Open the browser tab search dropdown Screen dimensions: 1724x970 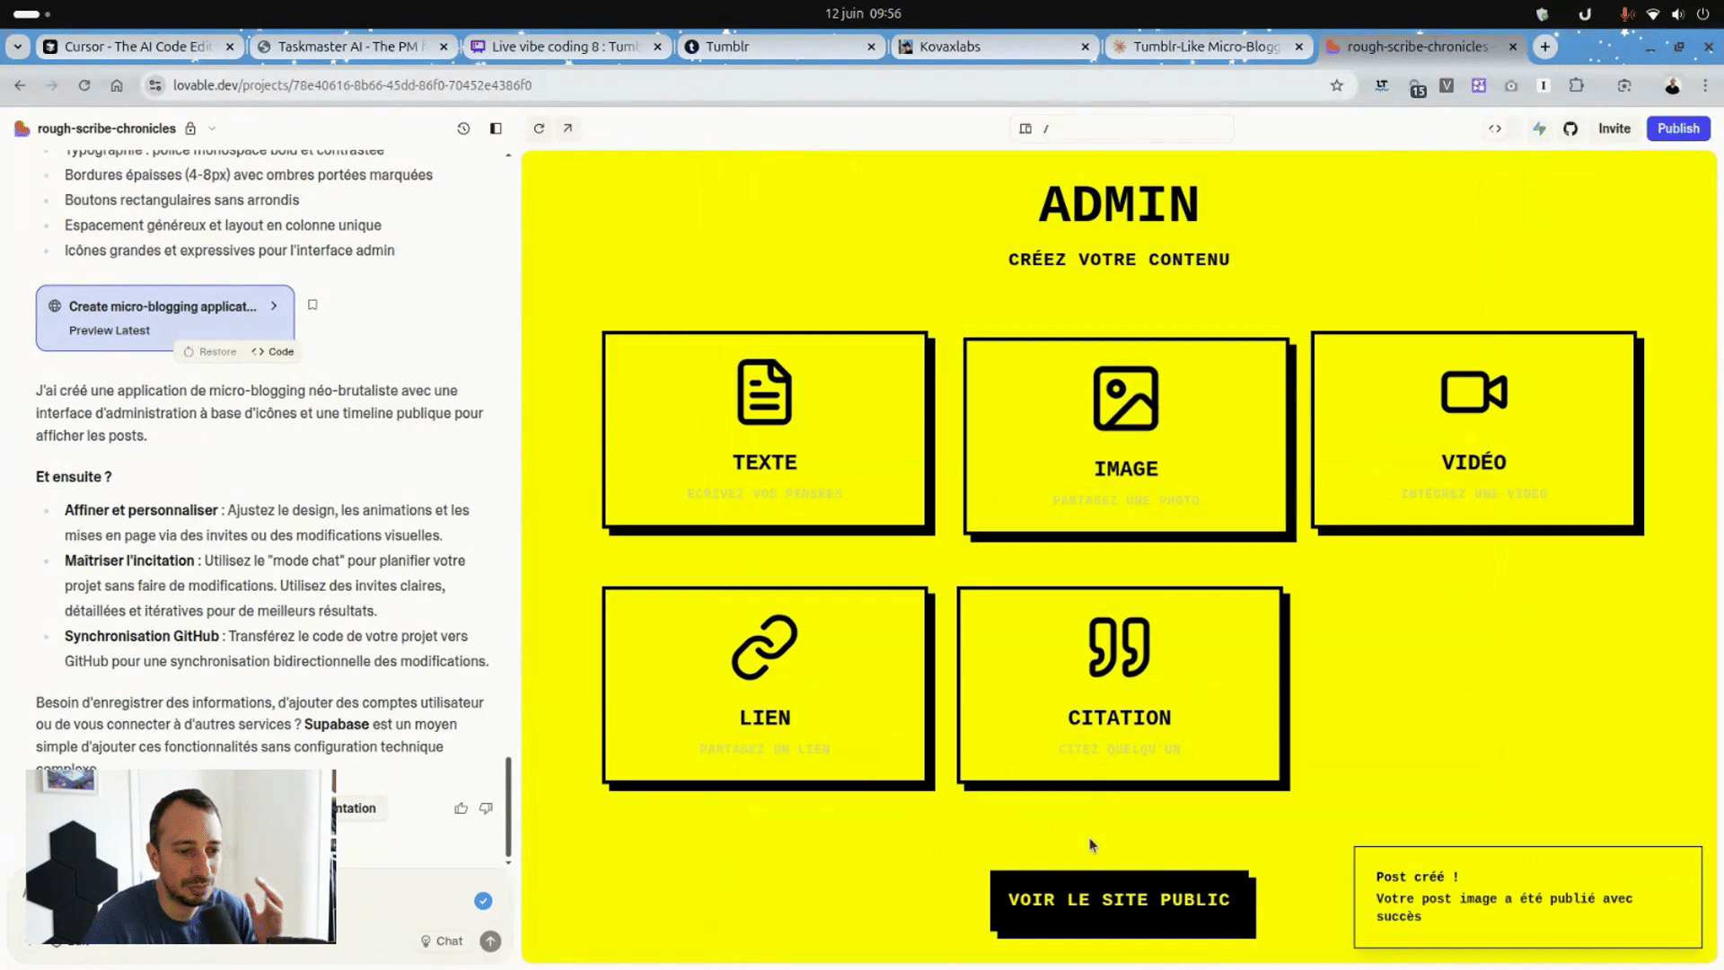pos(18,47)
